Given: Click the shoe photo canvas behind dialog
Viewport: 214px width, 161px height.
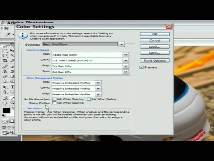Looking at the screenshot, I should pyautogui.click(x=194, y=93).
